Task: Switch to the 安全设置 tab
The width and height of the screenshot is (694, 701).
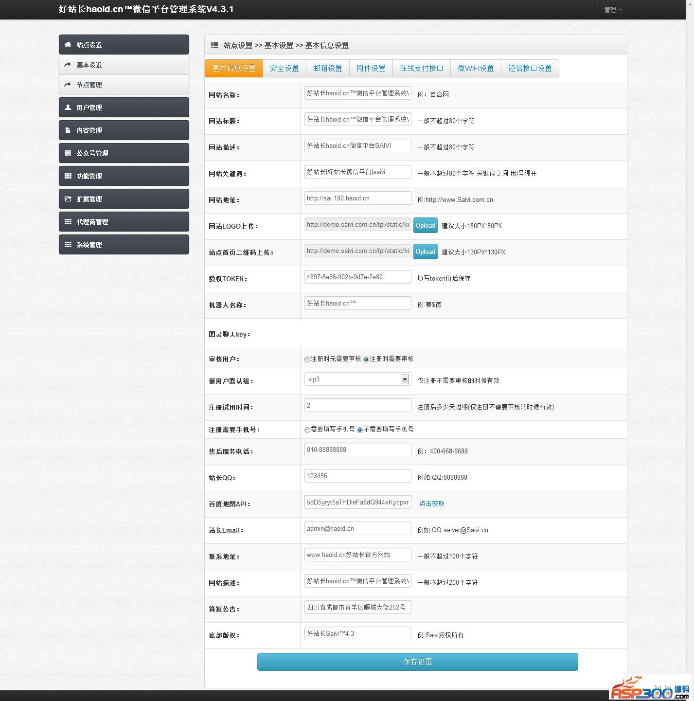Action: (285, 69)
